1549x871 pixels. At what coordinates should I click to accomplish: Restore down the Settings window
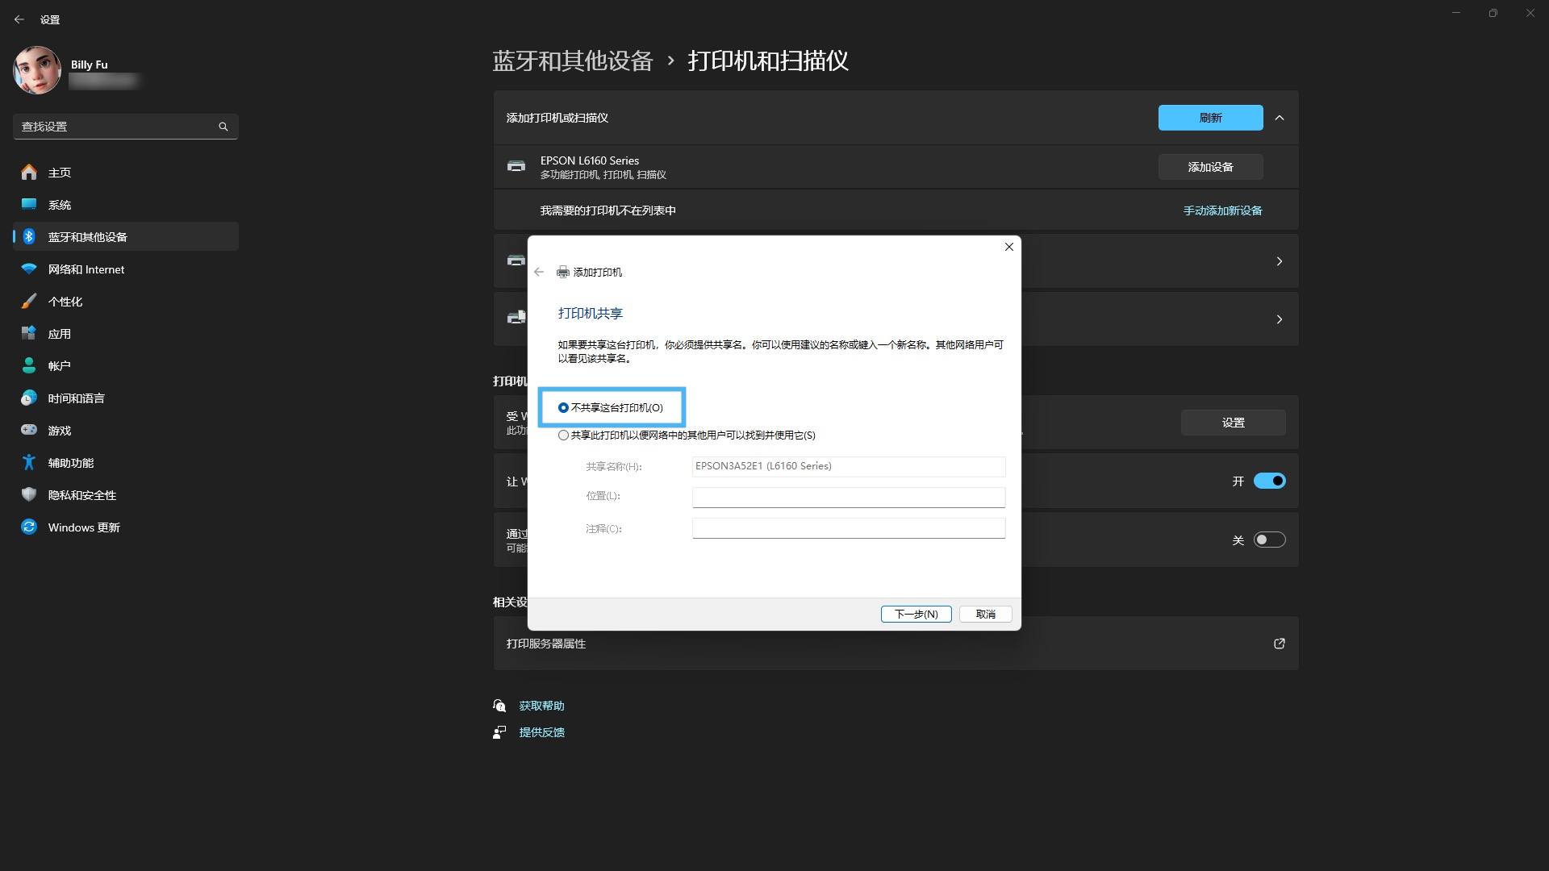(1493, 13)
